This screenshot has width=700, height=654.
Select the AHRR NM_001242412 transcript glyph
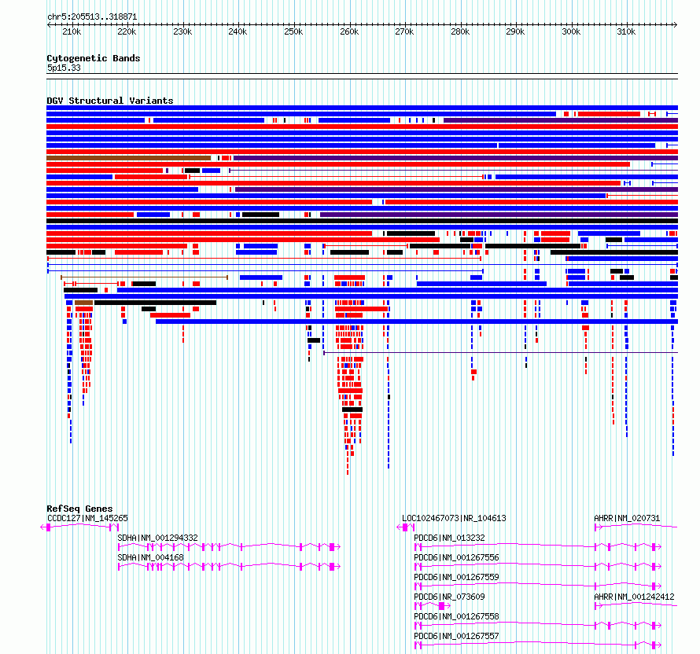[x=636, y=606]
